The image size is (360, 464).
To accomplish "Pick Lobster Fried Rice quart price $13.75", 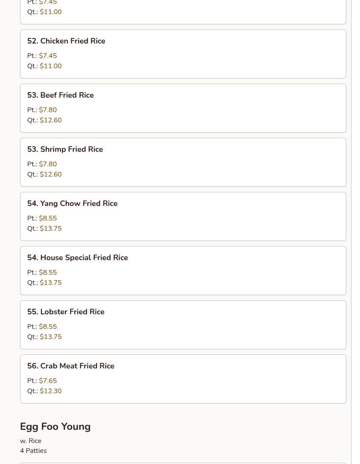I will 50,337.
